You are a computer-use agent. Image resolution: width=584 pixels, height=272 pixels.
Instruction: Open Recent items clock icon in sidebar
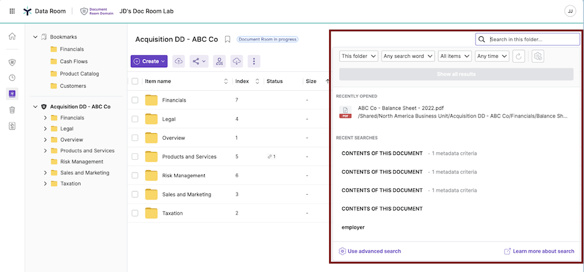[12, 78]
